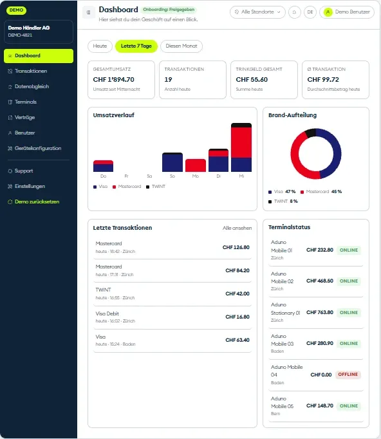Select terminal Aduno Mobile 02

click(316, 281)
